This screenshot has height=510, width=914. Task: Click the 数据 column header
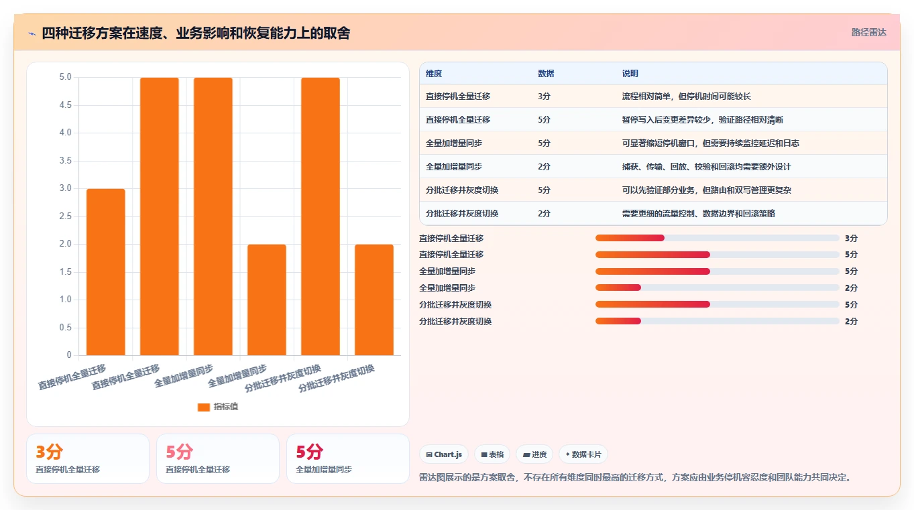coord(546,74)
